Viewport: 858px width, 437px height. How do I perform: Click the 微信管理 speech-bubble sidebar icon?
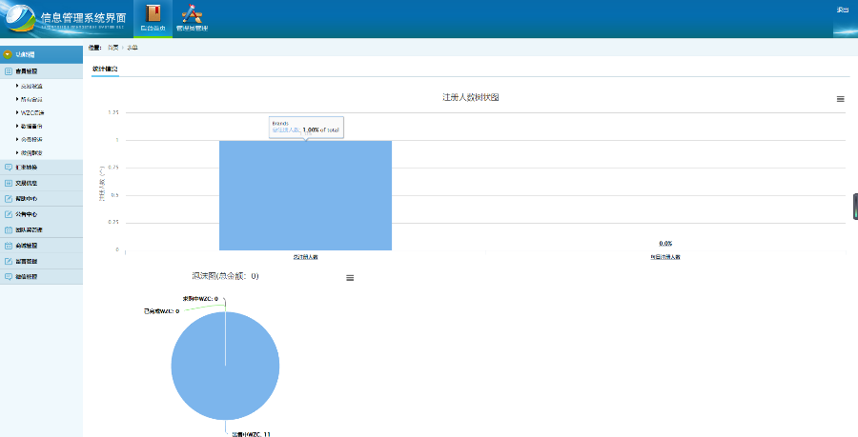(x=9, y=276)
